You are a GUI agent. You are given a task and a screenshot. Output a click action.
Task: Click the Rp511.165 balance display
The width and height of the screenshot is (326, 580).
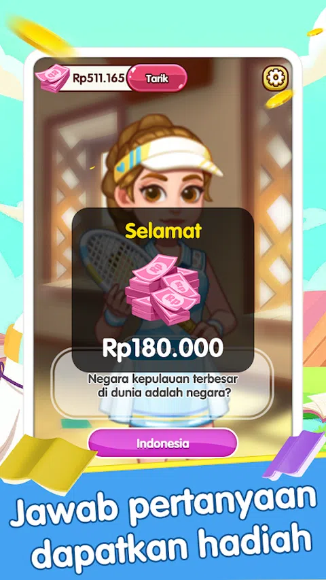[98, 78]
